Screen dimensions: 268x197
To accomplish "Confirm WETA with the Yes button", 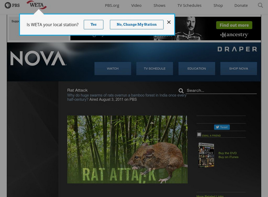I will (93, 24).
